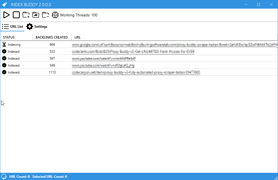Click the backlinks value 1113
The width and height of the screenshot is (278, 180).
[x=52, y=72]
